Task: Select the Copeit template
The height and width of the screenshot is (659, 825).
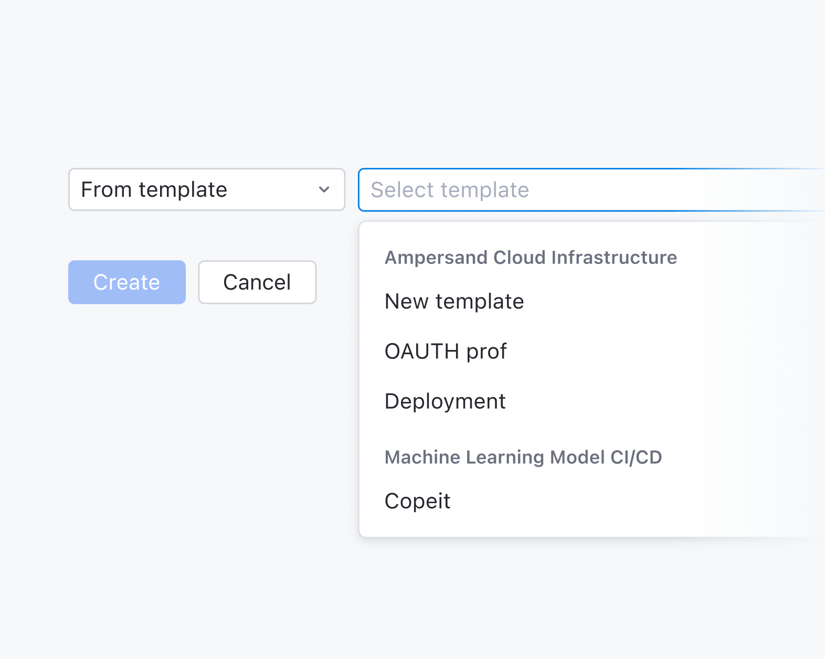Action: tap(417, 501)
